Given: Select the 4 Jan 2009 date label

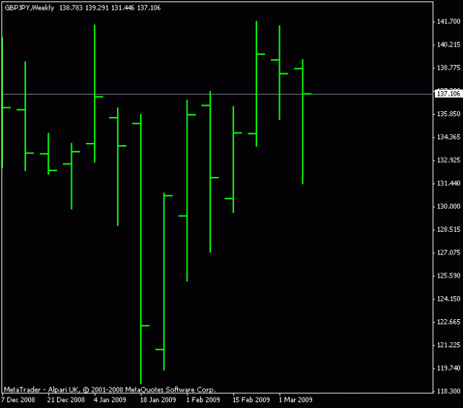Looking at the screenshot, I should coord(110,400).
